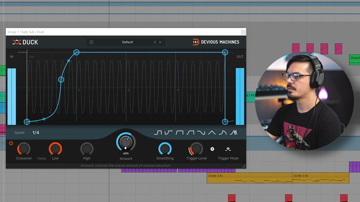
Task: Go to the previous preset arrow
Action: [x=154, y=42]
